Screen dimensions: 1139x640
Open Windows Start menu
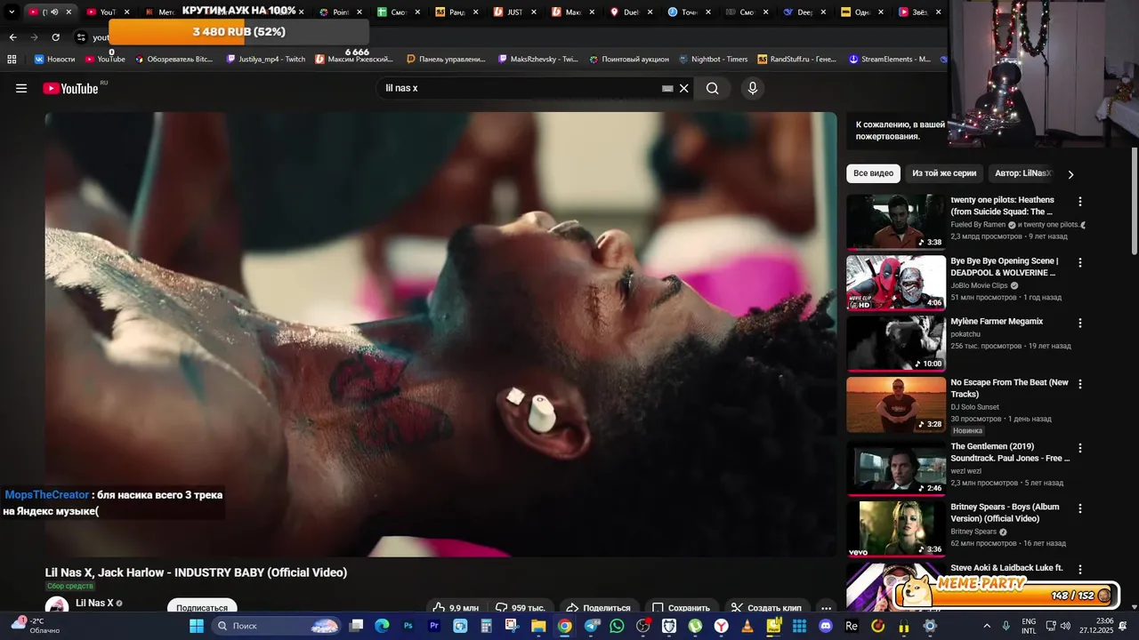tap(197, 626)
